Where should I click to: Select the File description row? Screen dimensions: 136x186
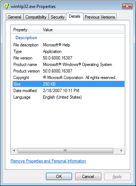[x=69, y=45]
